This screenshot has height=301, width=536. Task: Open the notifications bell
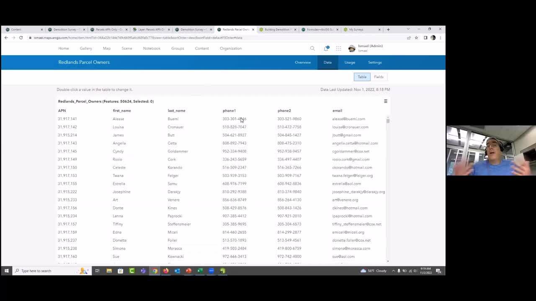(326, 48)
